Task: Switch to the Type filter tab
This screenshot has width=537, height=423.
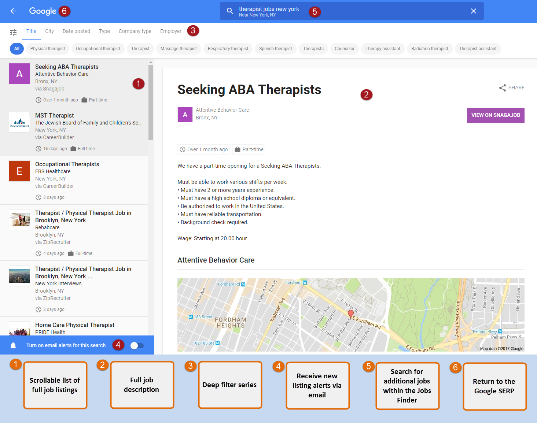Action: (x=104, y=31)
